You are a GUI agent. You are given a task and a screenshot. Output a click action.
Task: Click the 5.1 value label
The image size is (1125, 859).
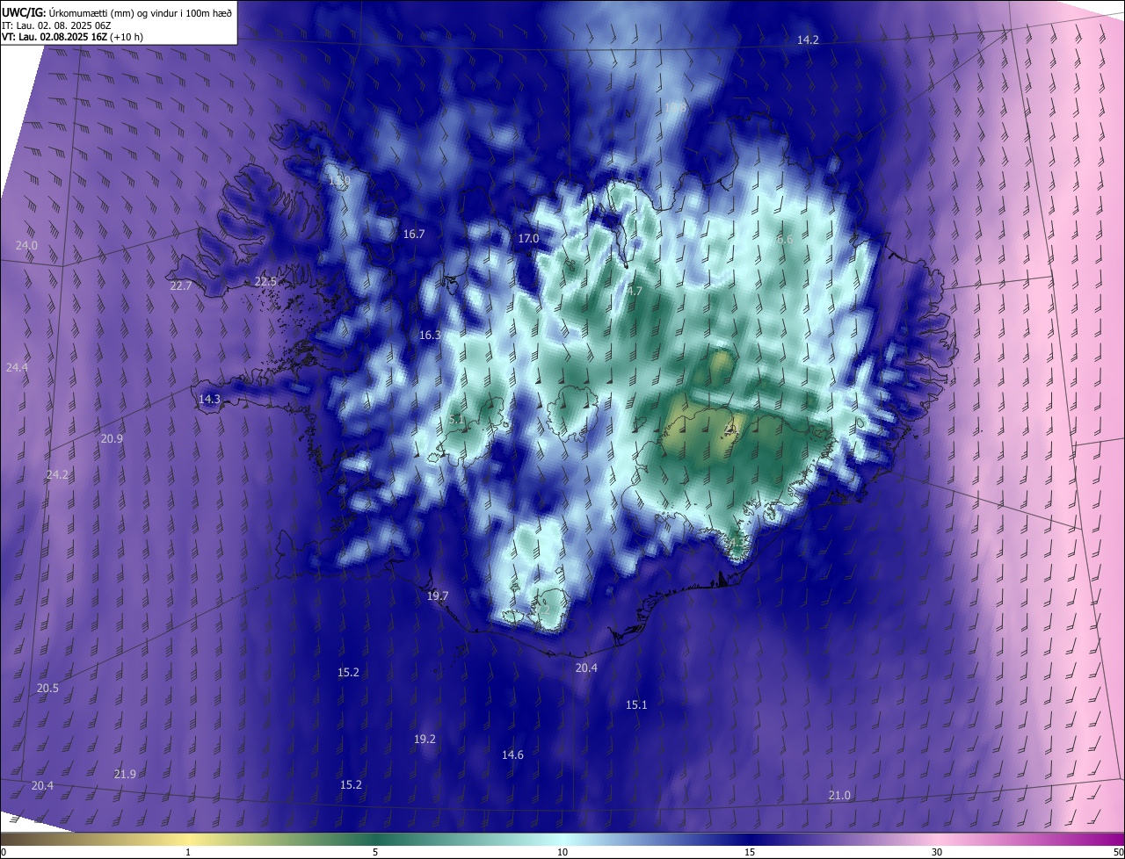456,420
